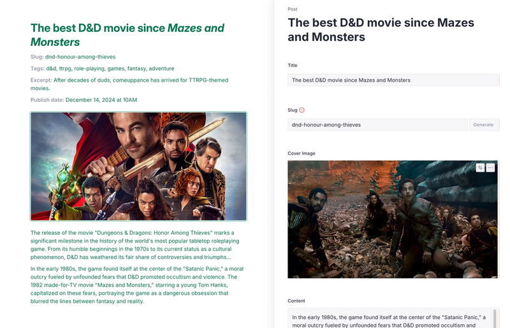
Task: Click the slug value 'dnd-honour-among-thieves' in preview
Action: [x=80, y=57]
